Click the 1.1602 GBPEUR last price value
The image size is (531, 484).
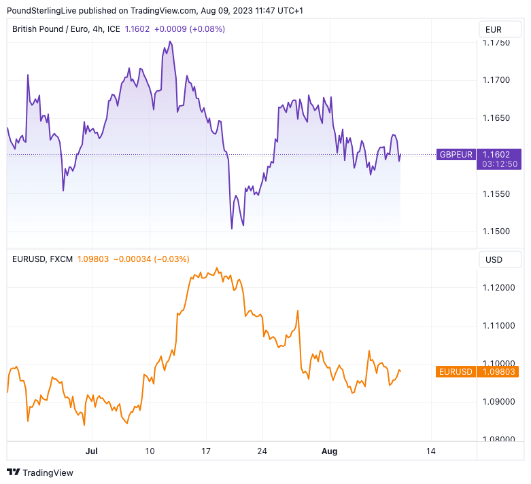[137, 29]
